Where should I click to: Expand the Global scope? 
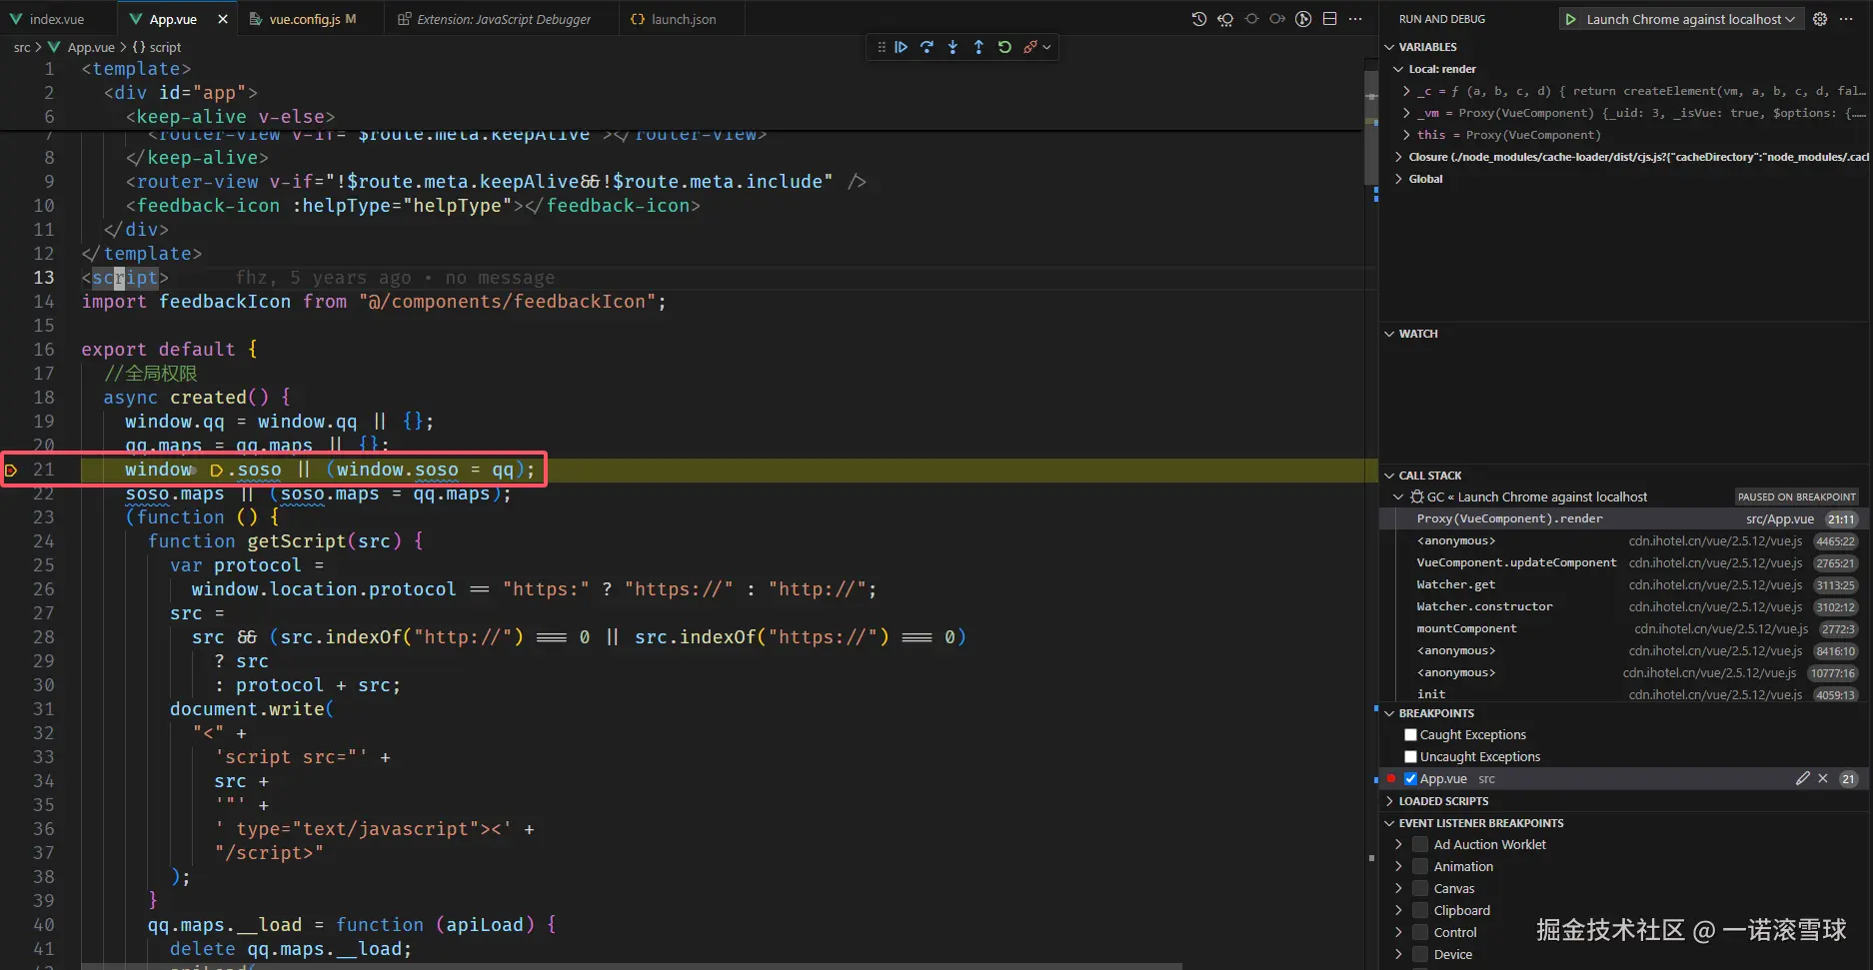(1398, 179)
